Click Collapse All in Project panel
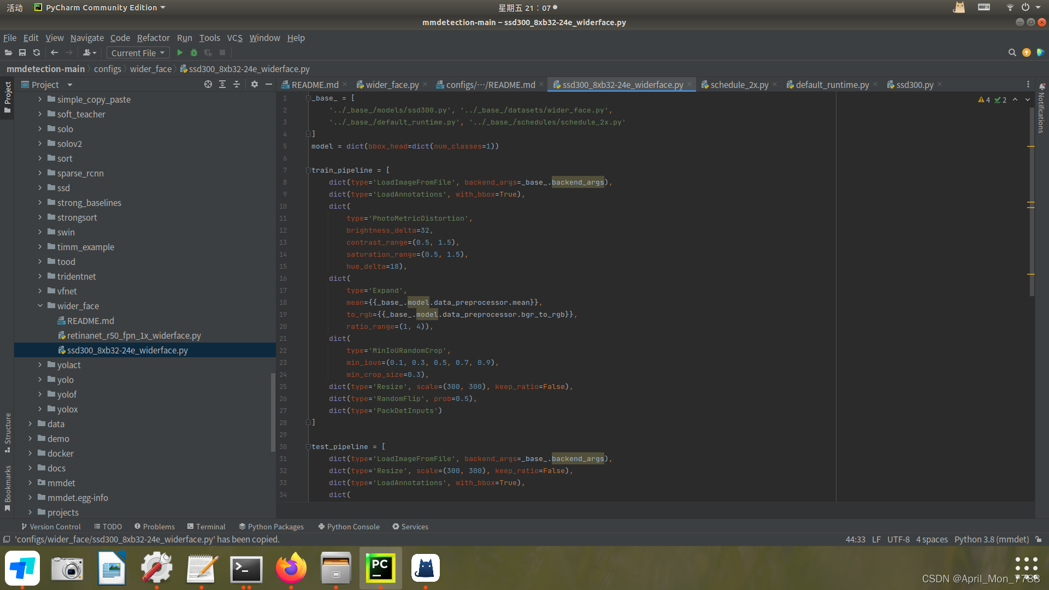 pyautogui.click(x=237, y=84)
